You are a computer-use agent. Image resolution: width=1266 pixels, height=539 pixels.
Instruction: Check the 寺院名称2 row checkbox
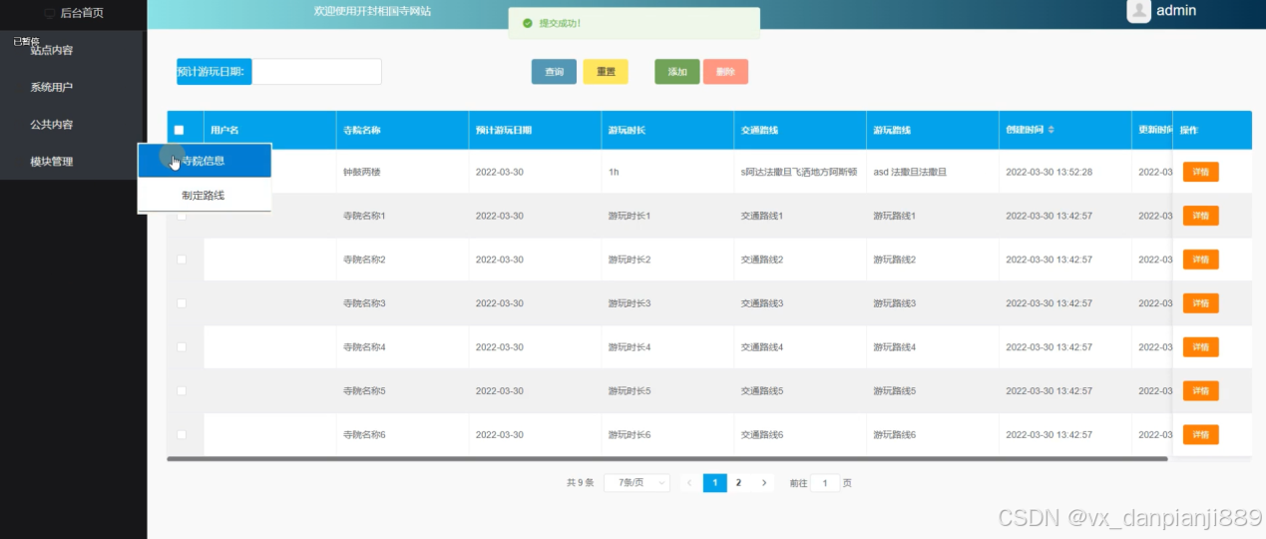(182, 260)
